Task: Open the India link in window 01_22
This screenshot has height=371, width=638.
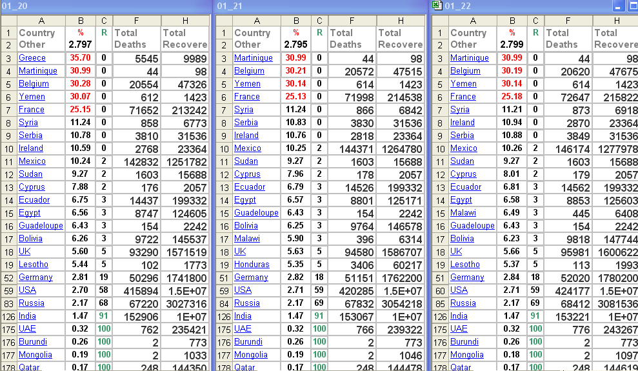Action: coord(459,316)
